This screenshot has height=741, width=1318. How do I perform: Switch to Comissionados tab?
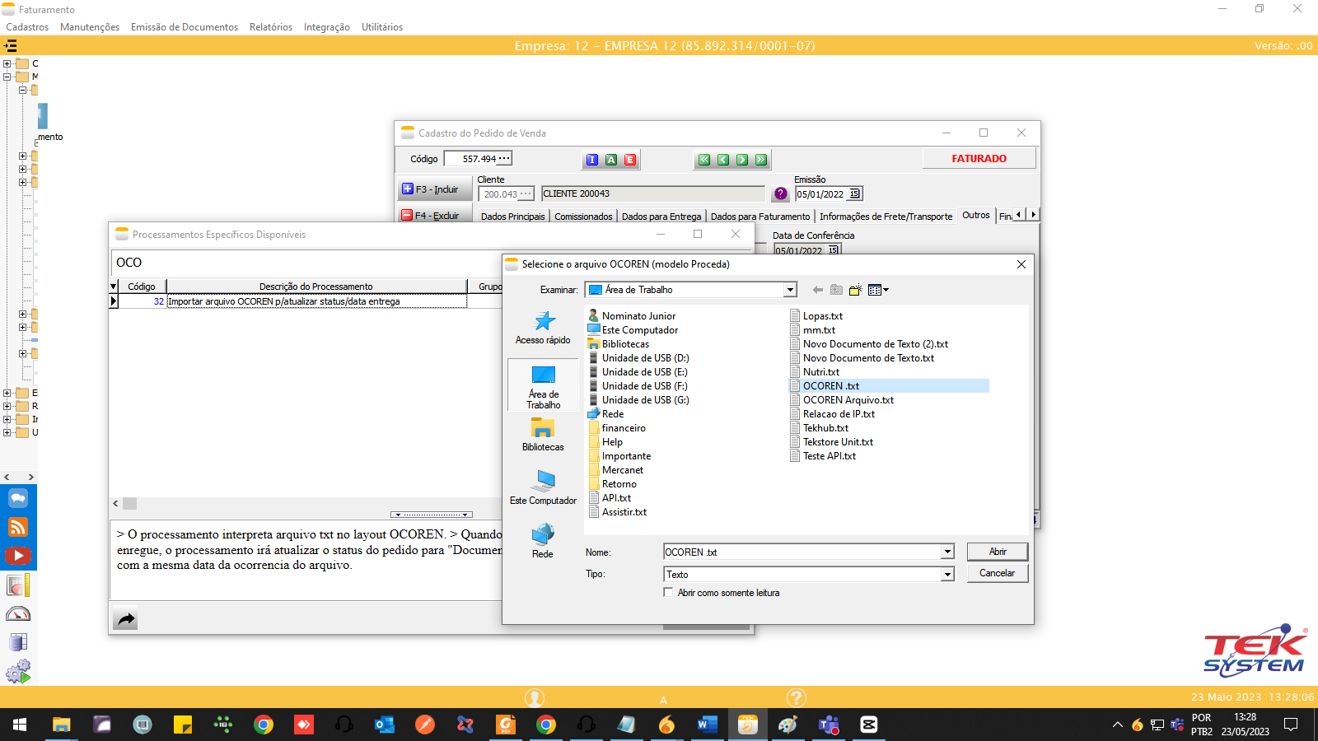click(583, 217)
